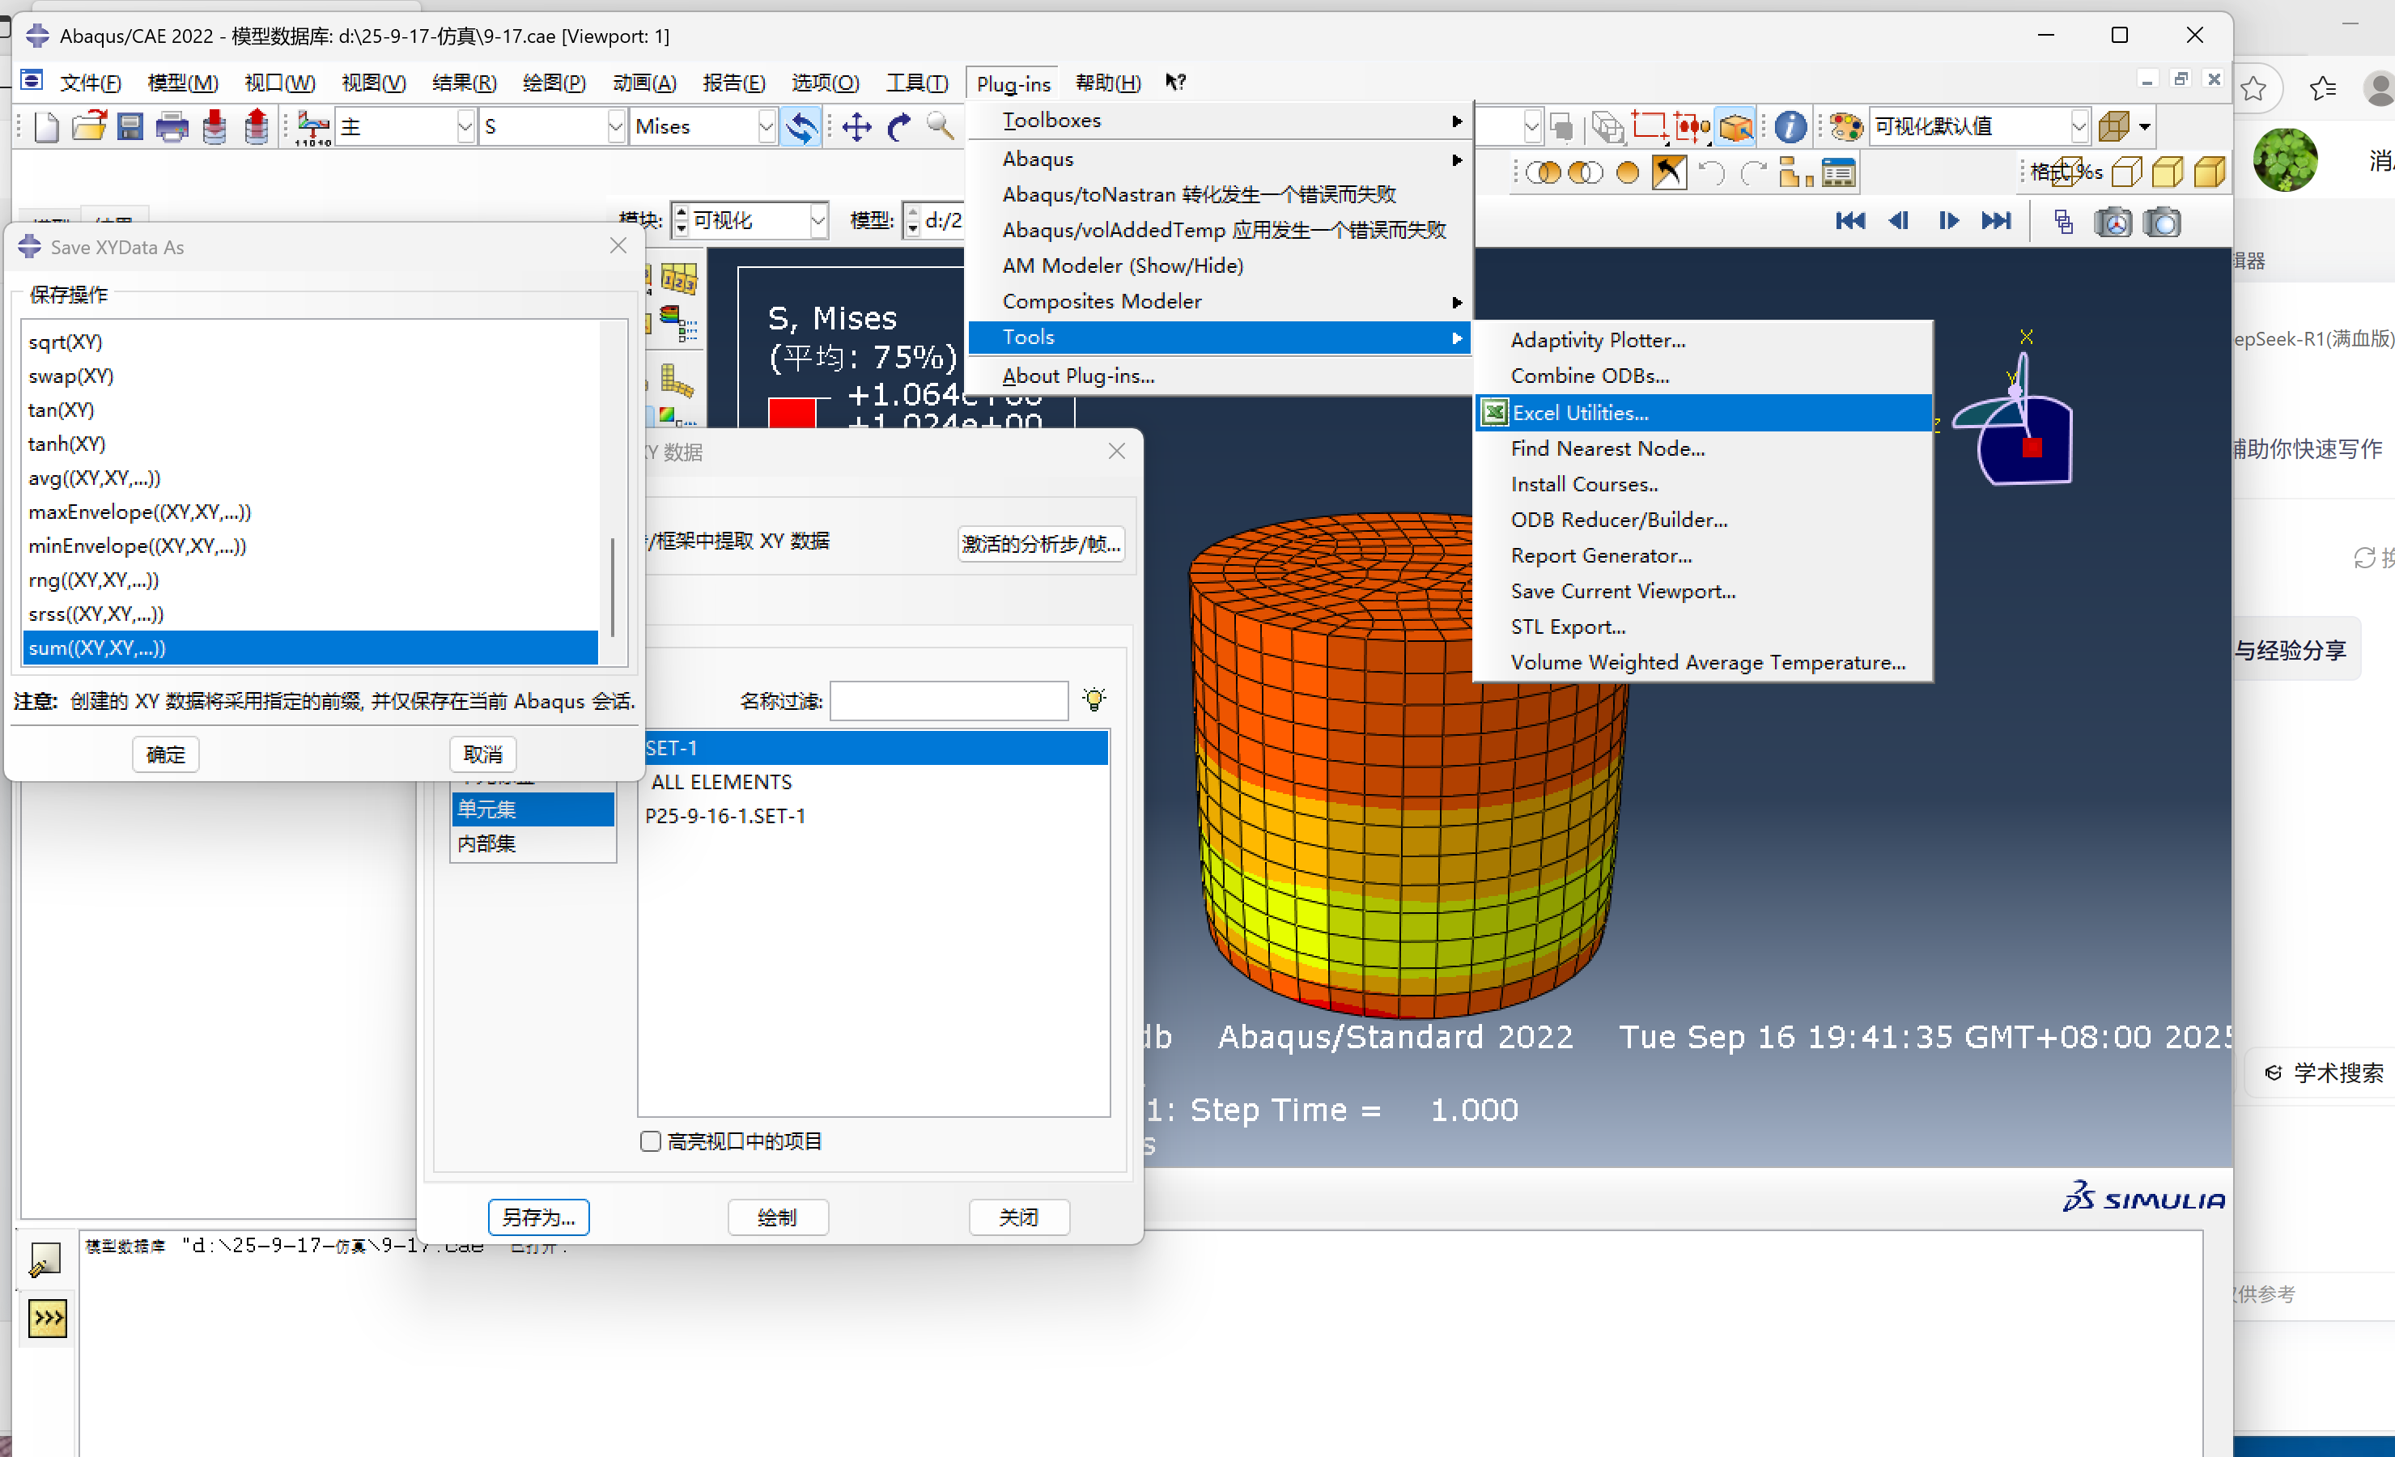This screenshot has height=1457, width=2395.
Task: Click the red down-arrow Import icon
Action: pyautogui.click(x=214, y=126)
